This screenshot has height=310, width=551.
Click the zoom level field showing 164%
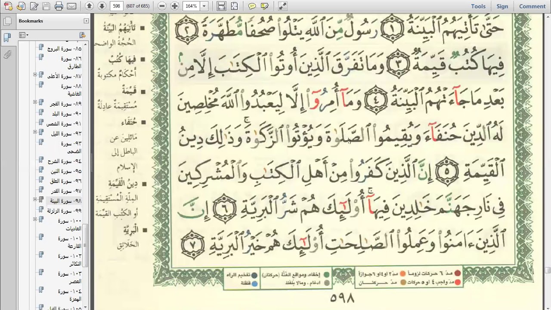(191, 6)
